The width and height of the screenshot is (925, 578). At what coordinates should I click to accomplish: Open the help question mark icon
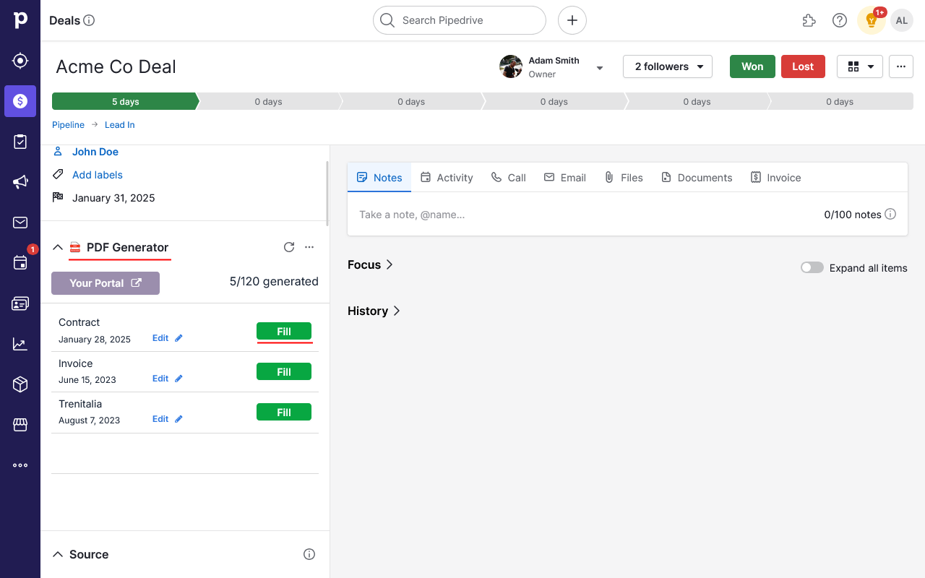point(840,20)
